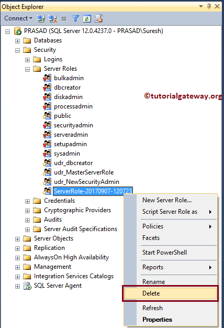This screenshot has width=224, height=328.
Task: Select Facets in the context menu
Action: pyautogui.click(x=171, y=238)
